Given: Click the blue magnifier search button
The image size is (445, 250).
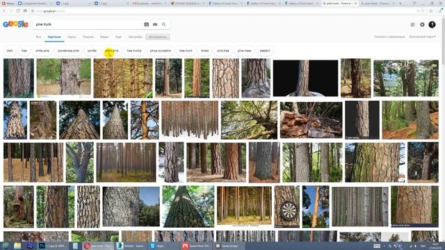Looking at the screenshot, I should pyautogui.click(x=164, y=24).
